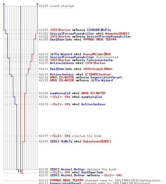Click blue team count 9 marker
This screenshot has height=184, width=166.
[x=4, y=4]
